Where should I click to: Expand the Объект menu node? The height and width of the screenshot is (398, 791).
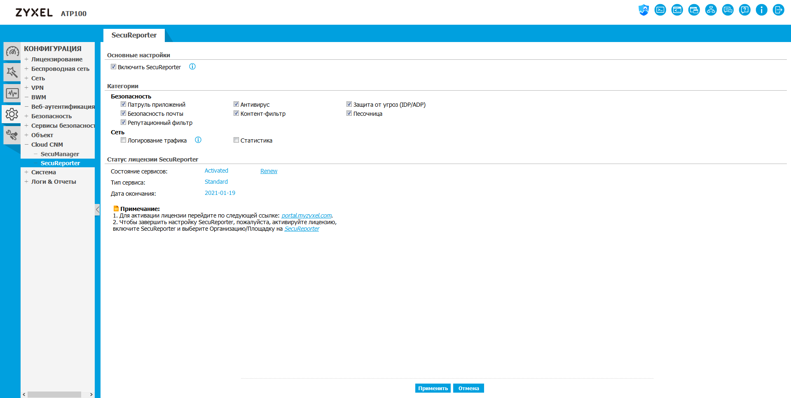[x=26, y=135]
